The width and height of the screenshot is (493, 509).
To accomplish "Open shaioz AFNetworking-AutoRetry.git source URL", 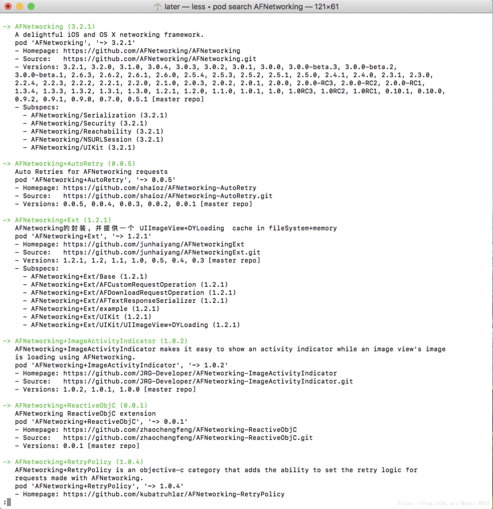I will pyautogui.click(x=168, y=196).
